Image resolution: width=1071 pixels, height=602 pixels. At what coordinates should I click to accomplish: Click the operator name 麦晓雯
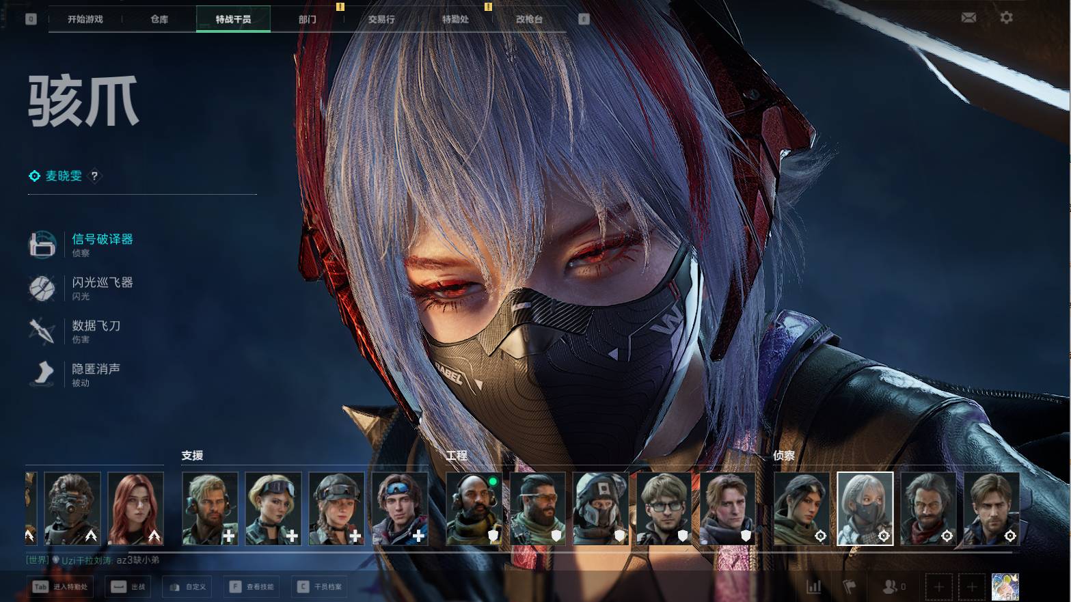click(x=64, y=176)
